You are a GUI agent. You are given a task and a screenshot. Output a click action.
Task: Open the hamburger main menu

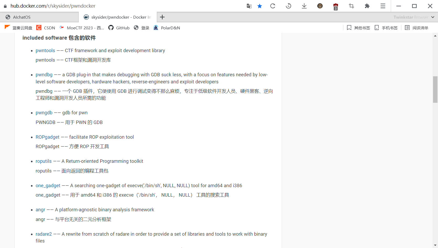click(383, 6)
